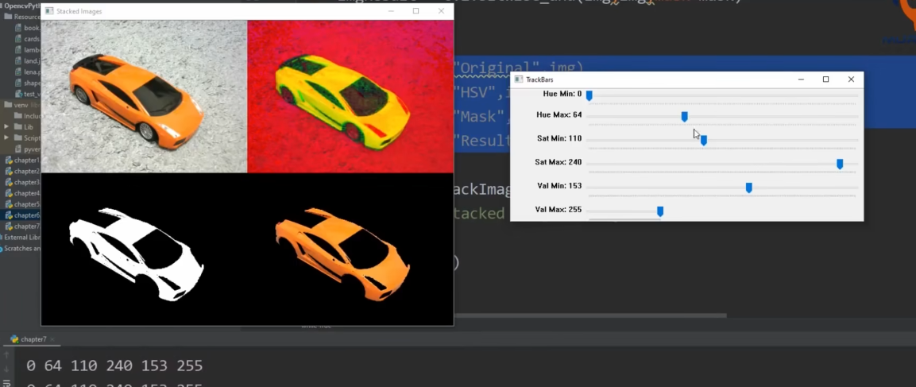This screenshot has width=916, height=387.
Task: Click the TrackBars window title icon
Action: pos(518,79)
